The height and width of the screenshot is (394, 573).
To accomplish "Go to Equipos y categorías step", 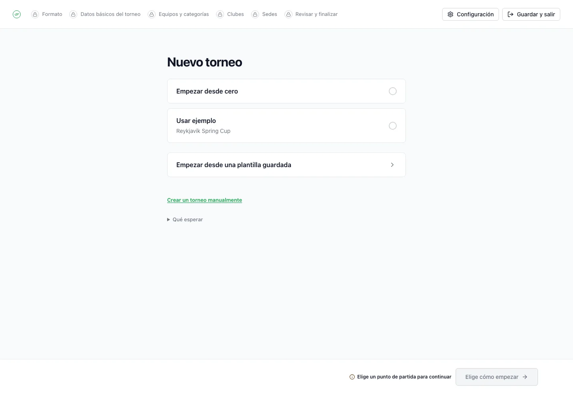I will [178, 14].
